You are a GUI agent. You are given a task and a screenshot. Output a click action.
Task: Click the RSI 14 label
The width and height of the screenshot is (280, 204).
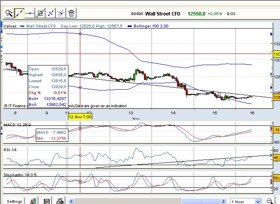tap(10, 150)
